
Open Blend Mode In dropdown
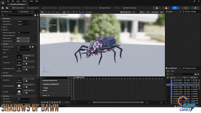pyautogui.click(x=23, y=21)
